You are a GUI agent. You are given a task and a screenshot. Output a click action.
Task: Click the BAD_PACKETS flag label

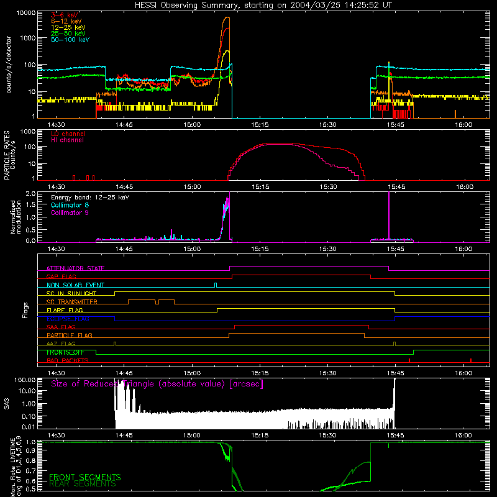(x=68, y=361)
